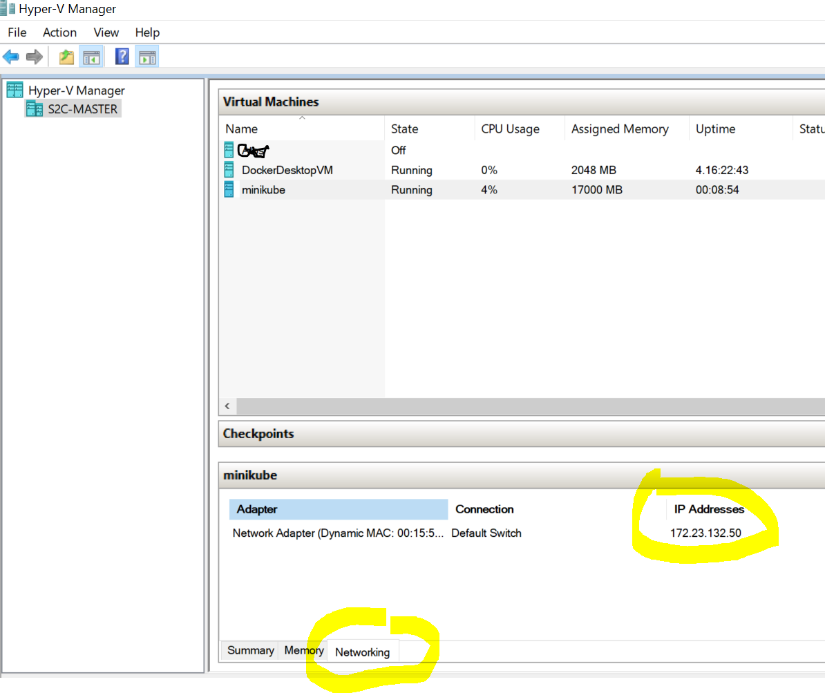Open the File menu
Image resolution: width=825 pixels, height=693 pixels.
[x=17, y=32]
